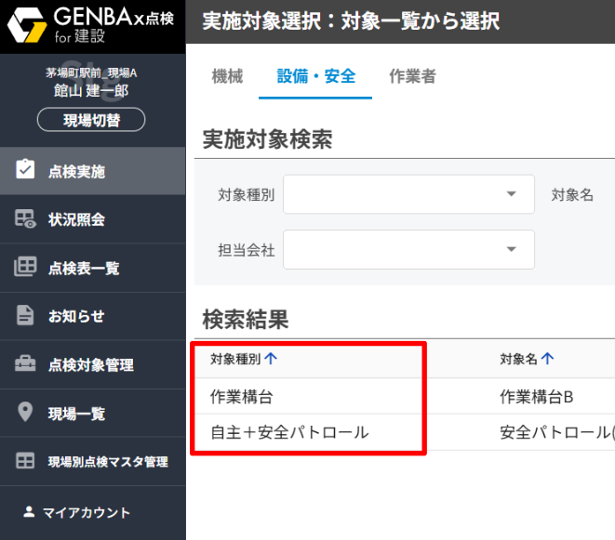Viewport: 615px width, 540px height.
Task: Click the 点検実施 clipboard icon
Action: click(x=25, y=170)
